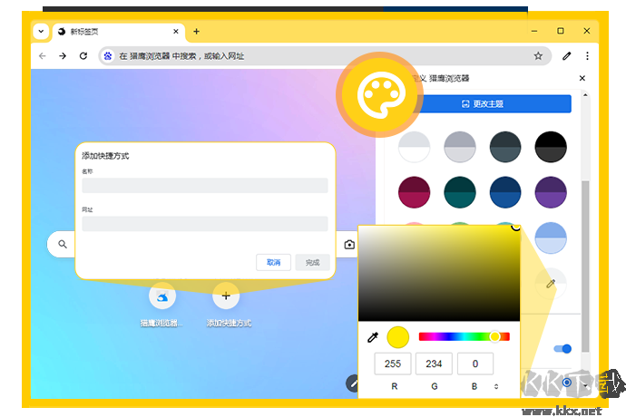Open image search camera icon
This screenshot has height=417, width=626.
point(349,244)
